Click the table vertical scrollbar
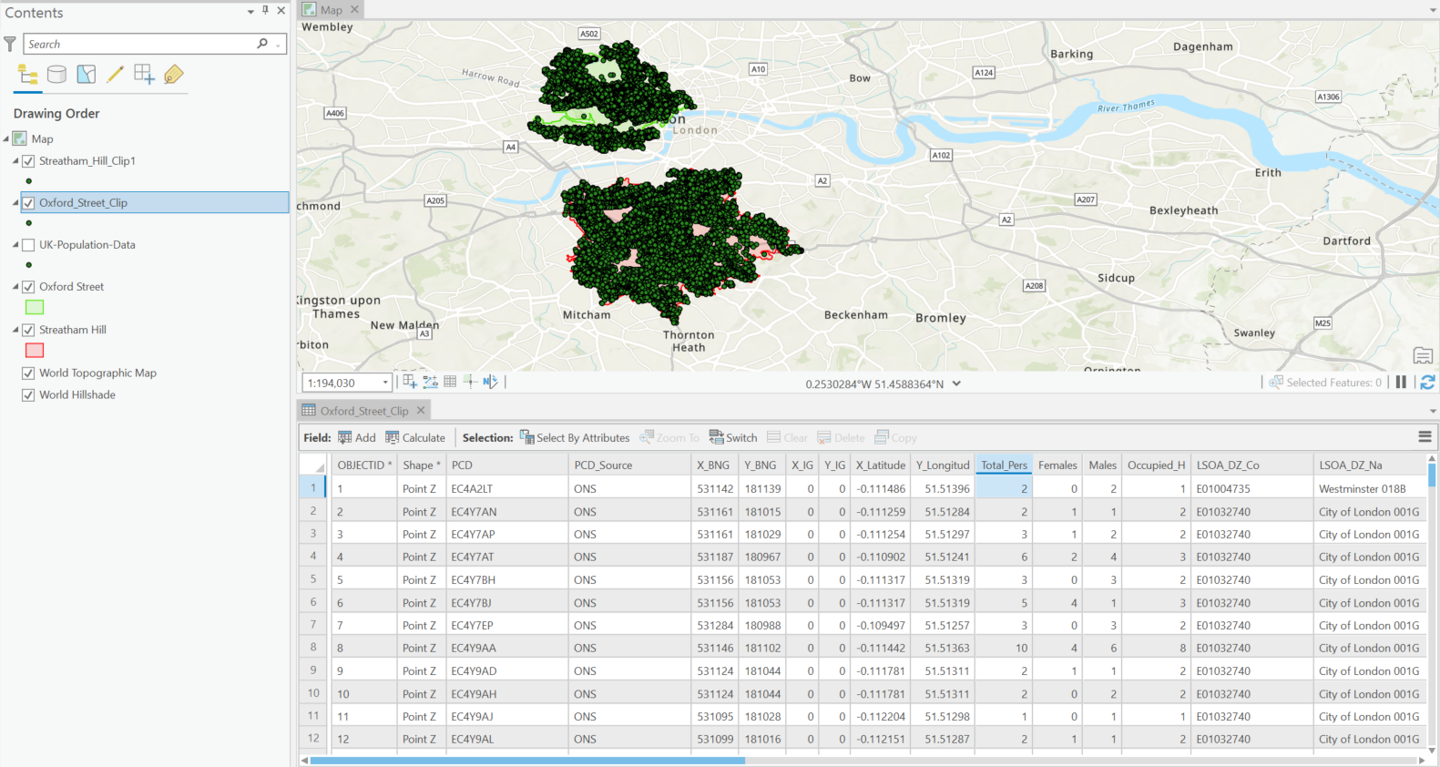1440x767 pixels. click(x=1432, y=476)
